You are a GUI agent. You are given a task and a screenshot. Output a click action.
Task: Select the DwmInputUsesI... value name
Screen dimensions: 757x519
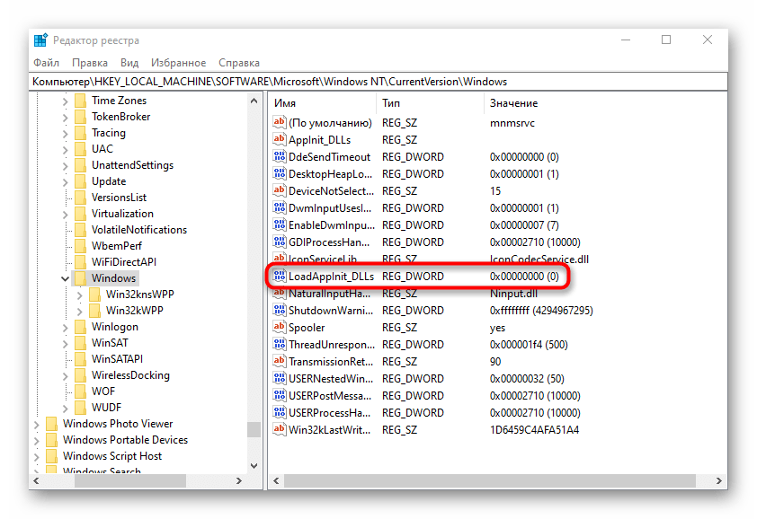pos(330,208)
